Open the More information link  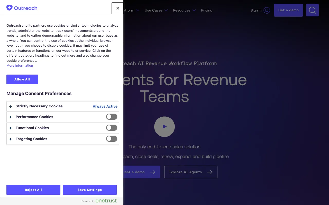pos(20,66)
